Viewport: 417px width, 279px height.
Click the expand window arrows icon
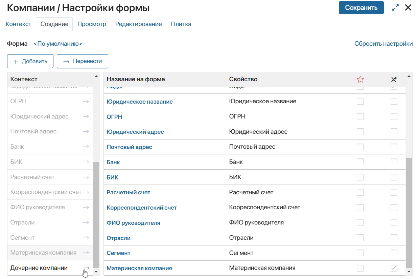(395, 8)
